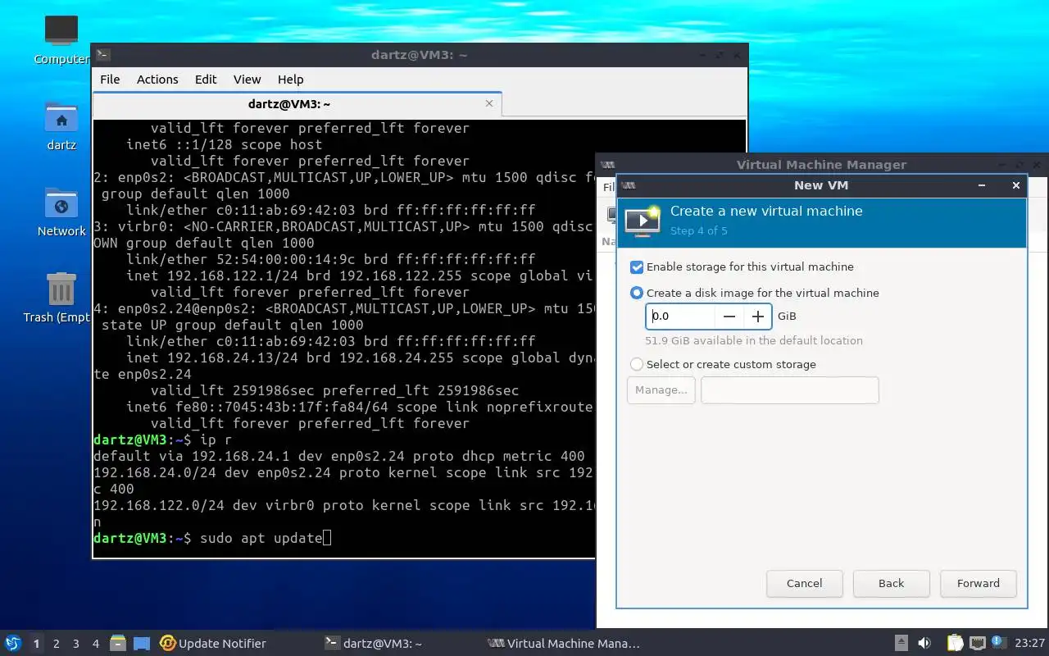
Task: Switch to workspace 2 in pager
Action: point(56,644)
